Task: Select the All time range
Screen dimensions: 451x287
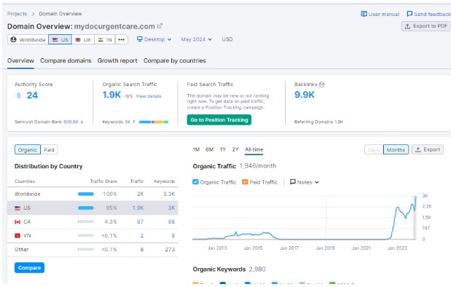Action: pos(254,149)
